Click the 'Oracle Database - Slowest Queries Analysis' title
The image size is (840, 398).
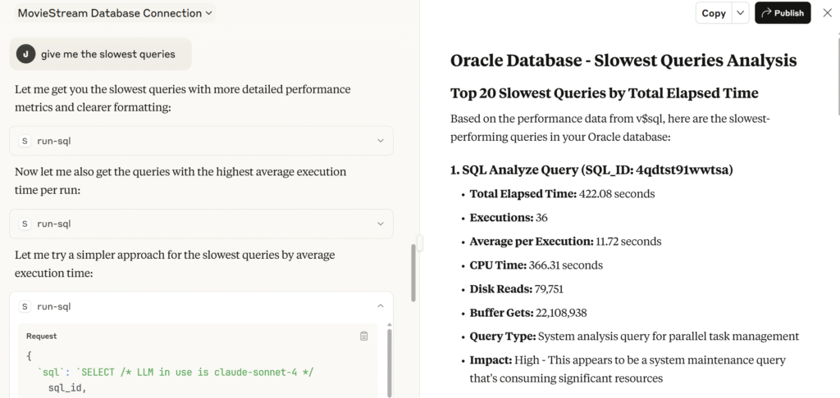tap(623, 61)
